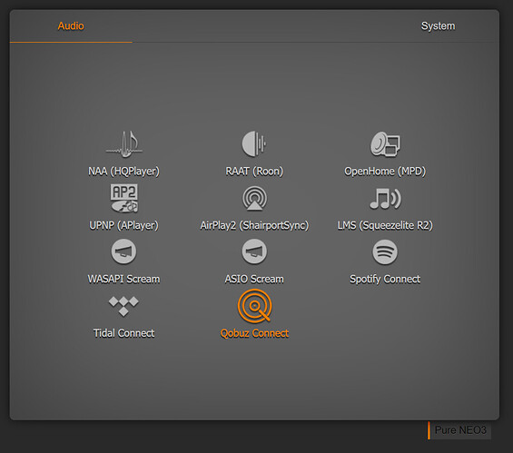Image resolution: width=513 pixels, height=453 pixels.
Task: Click the Pure NEO3 device badge
Action: (459, 430)
